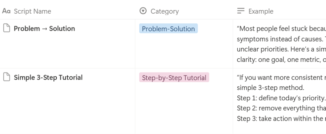Click the Category select-type icon
Screen dimensions: 326x134
[143, 11]
